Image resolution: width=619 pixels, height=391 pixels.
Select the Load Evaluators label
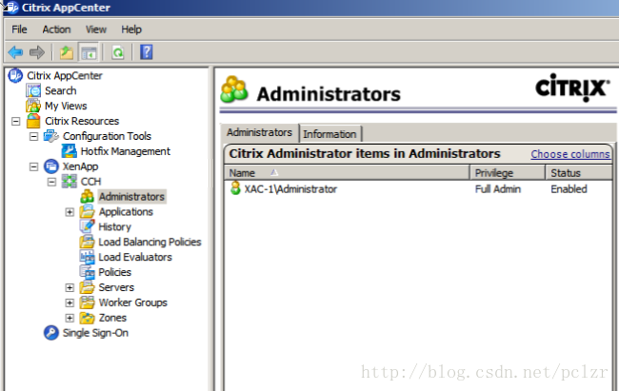135,257
